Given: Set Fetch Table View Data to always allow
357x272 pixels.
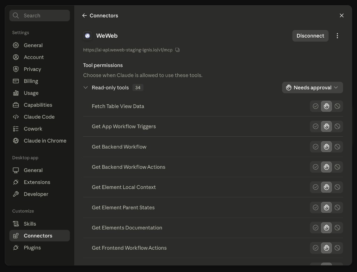Looking at the screenshot, I should coord(315,106).
